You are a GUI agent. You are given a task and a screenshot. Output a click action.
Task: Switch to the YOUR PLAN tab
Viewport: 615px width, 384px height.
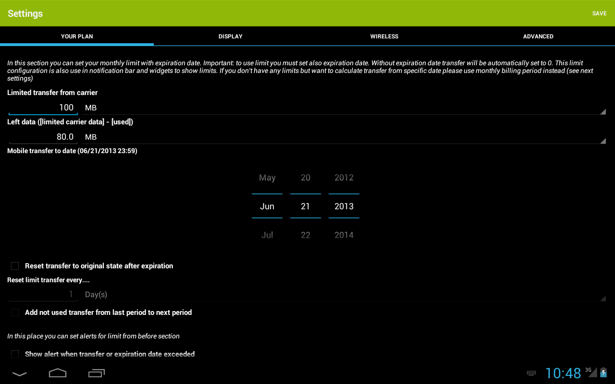tap(77, 36)
